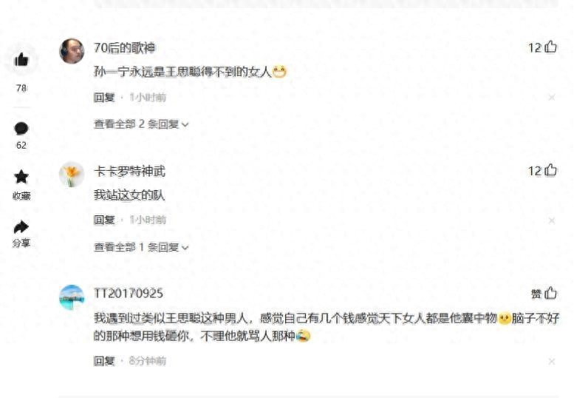Screen dimensions: 574x398
Task: Dismiss 卡卡罗特神武 comment with the x icon
Action: pos(552,220)
